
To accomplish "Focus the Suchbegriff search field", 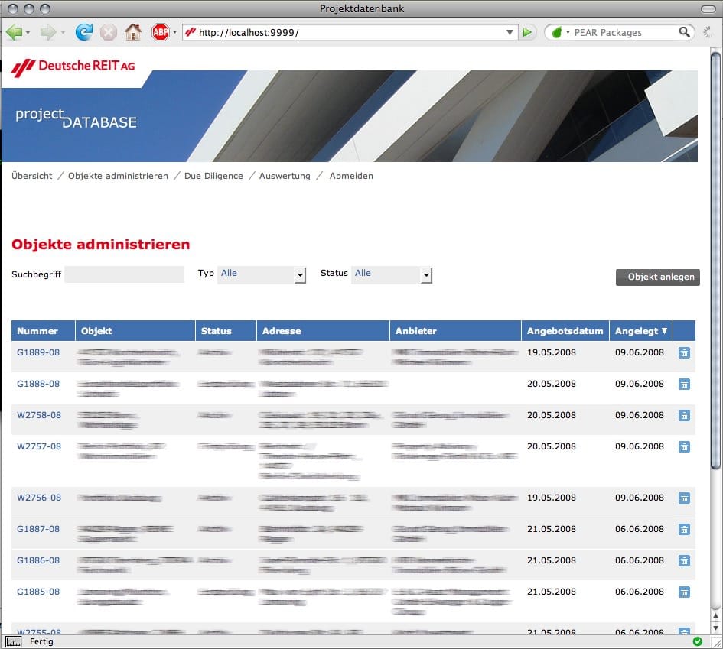I will [x=125, y=274].
